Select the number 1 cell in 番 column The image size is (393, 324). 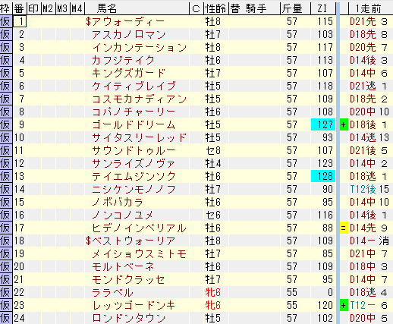click(20, 21)
